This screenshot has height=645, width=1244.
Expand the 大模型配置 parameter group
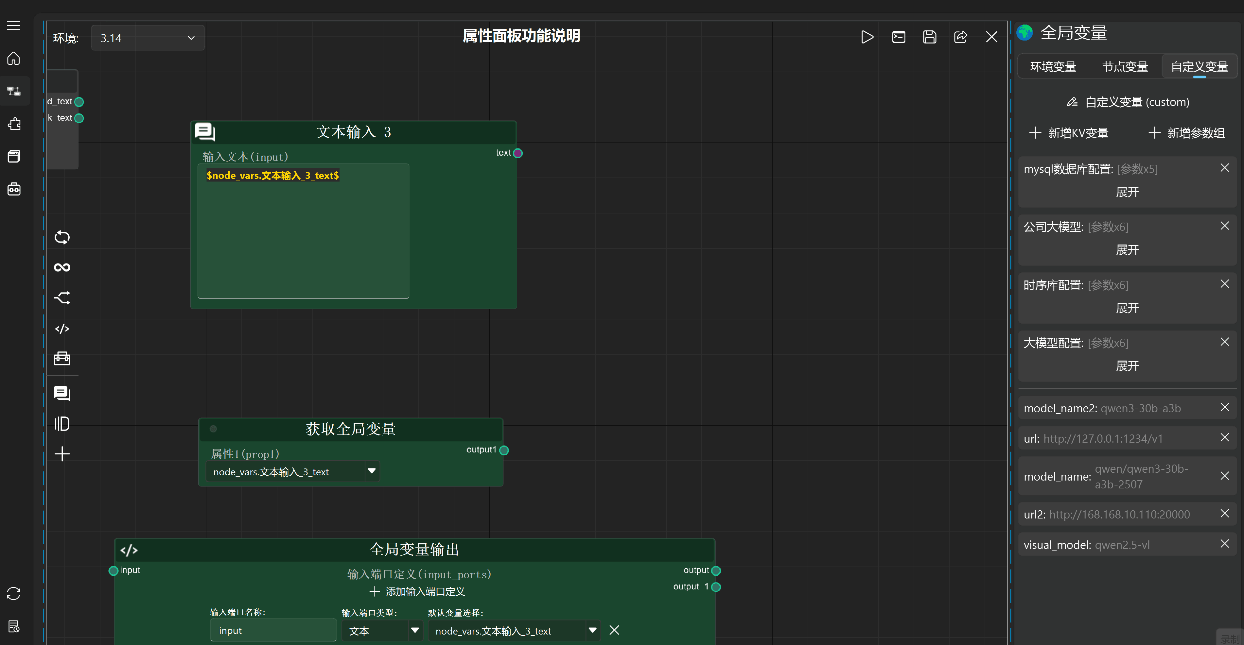[x=1127, y=366]
